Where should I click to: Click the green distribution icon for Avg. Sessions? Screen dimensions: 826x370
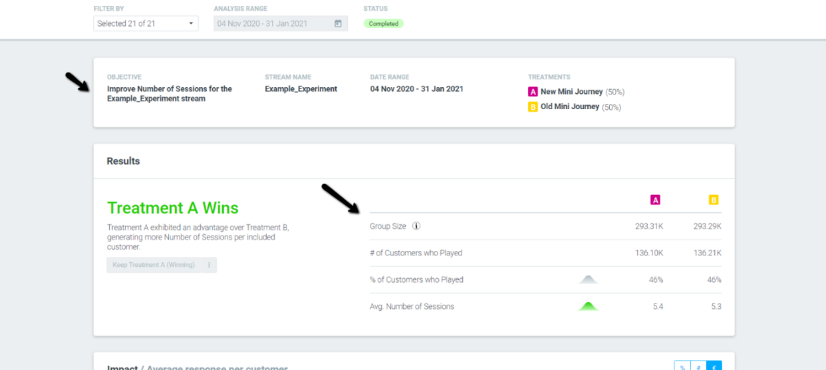588,307
